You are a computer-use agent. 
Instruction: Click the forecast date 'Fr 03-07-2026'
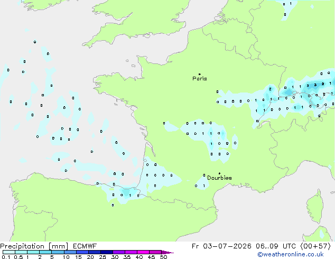tap(221, 246)
